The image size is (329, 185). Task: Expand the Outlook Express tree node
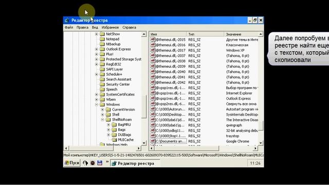(x=97, y=49)
